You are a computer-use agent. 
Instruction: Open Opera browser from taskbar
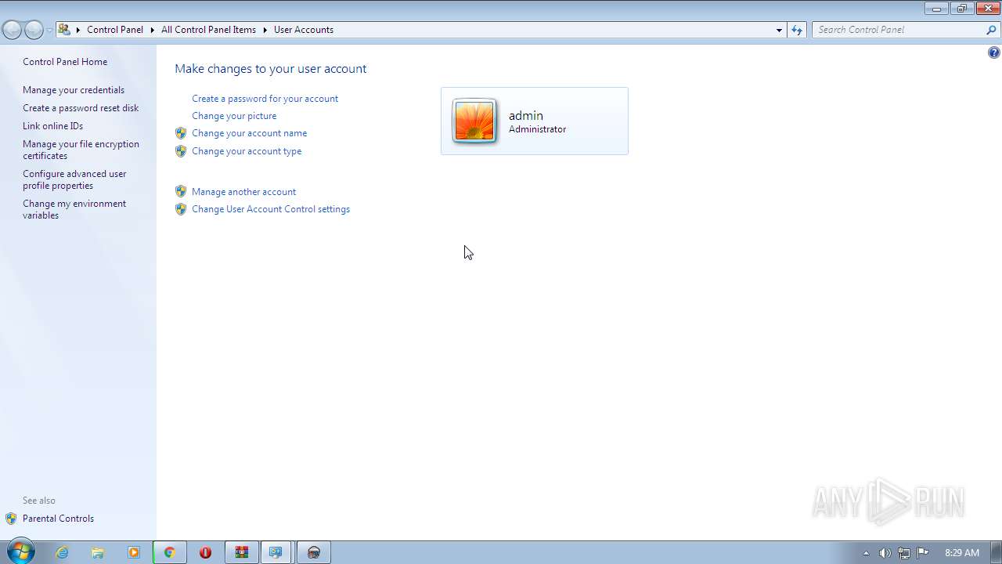(x=205, y=552)
